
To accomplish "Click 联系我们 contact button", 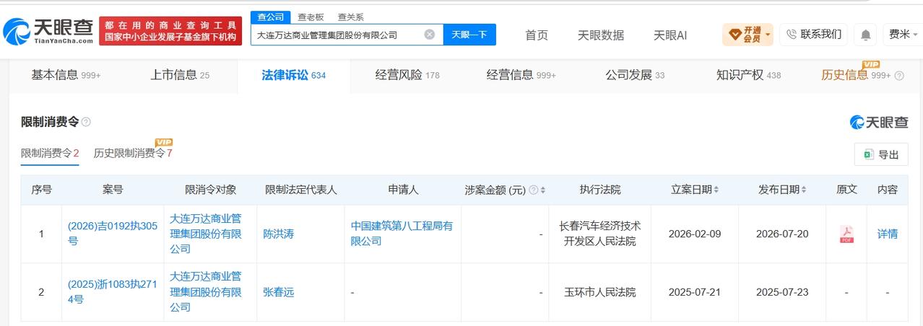I will tap(813, 34).
